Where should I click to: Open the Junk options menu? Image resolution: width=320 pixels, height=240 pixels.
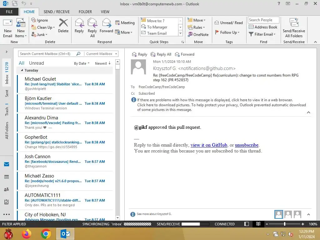[x=39, y=34]
